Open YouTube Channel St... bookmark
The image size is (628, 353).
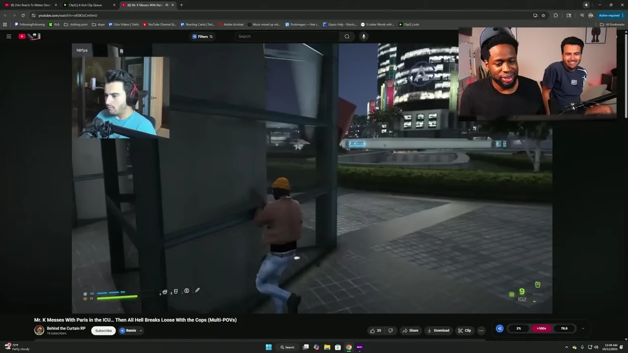click(159, 24)
